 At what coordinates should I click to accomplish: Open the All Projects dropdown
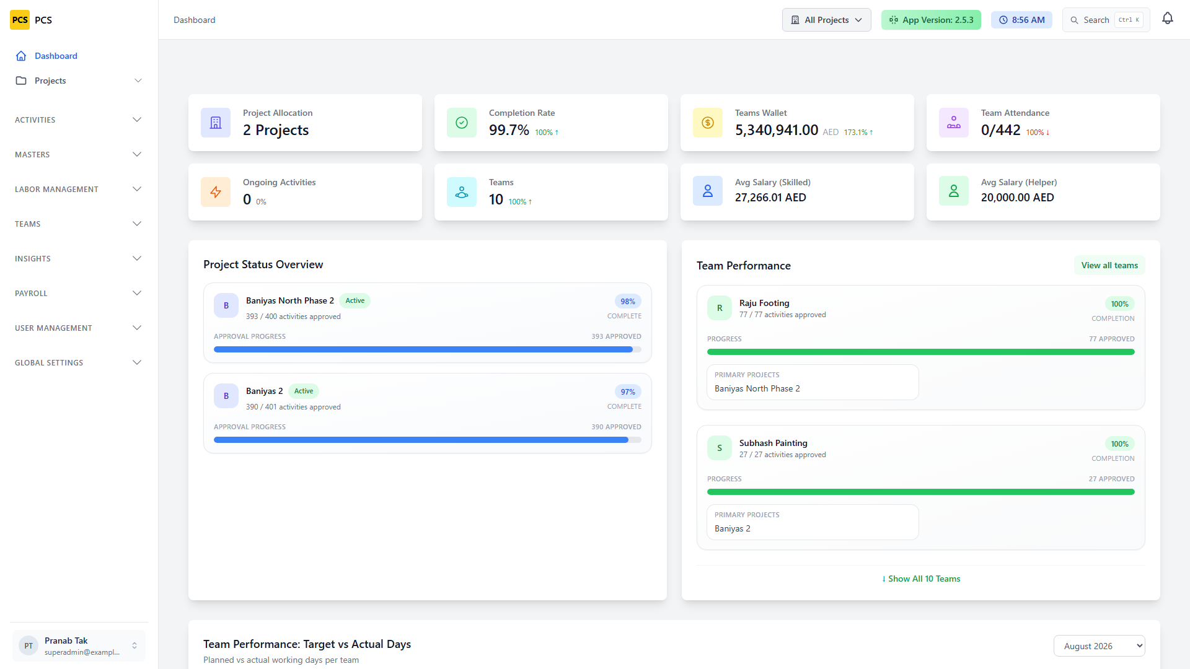(826, 20)
